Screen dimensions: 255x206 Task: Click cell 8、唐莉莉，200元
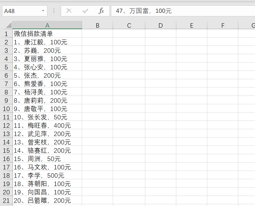(47, 101)
